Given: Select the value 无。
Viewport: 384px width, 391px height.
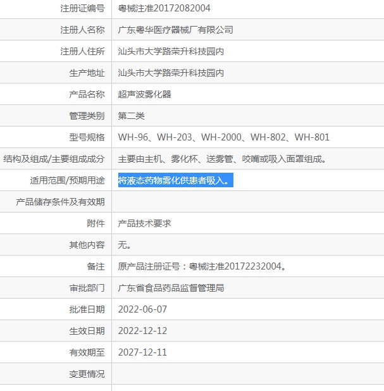Looking at the screenshot, I should [125, 245].
